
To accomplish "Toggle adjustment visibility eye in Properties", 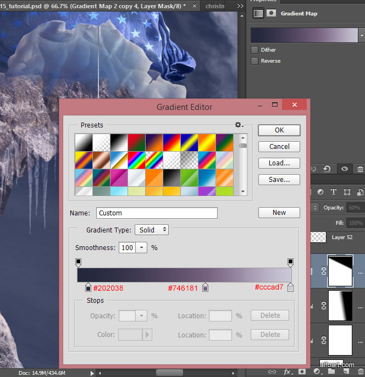I will (x=345, y=169).
